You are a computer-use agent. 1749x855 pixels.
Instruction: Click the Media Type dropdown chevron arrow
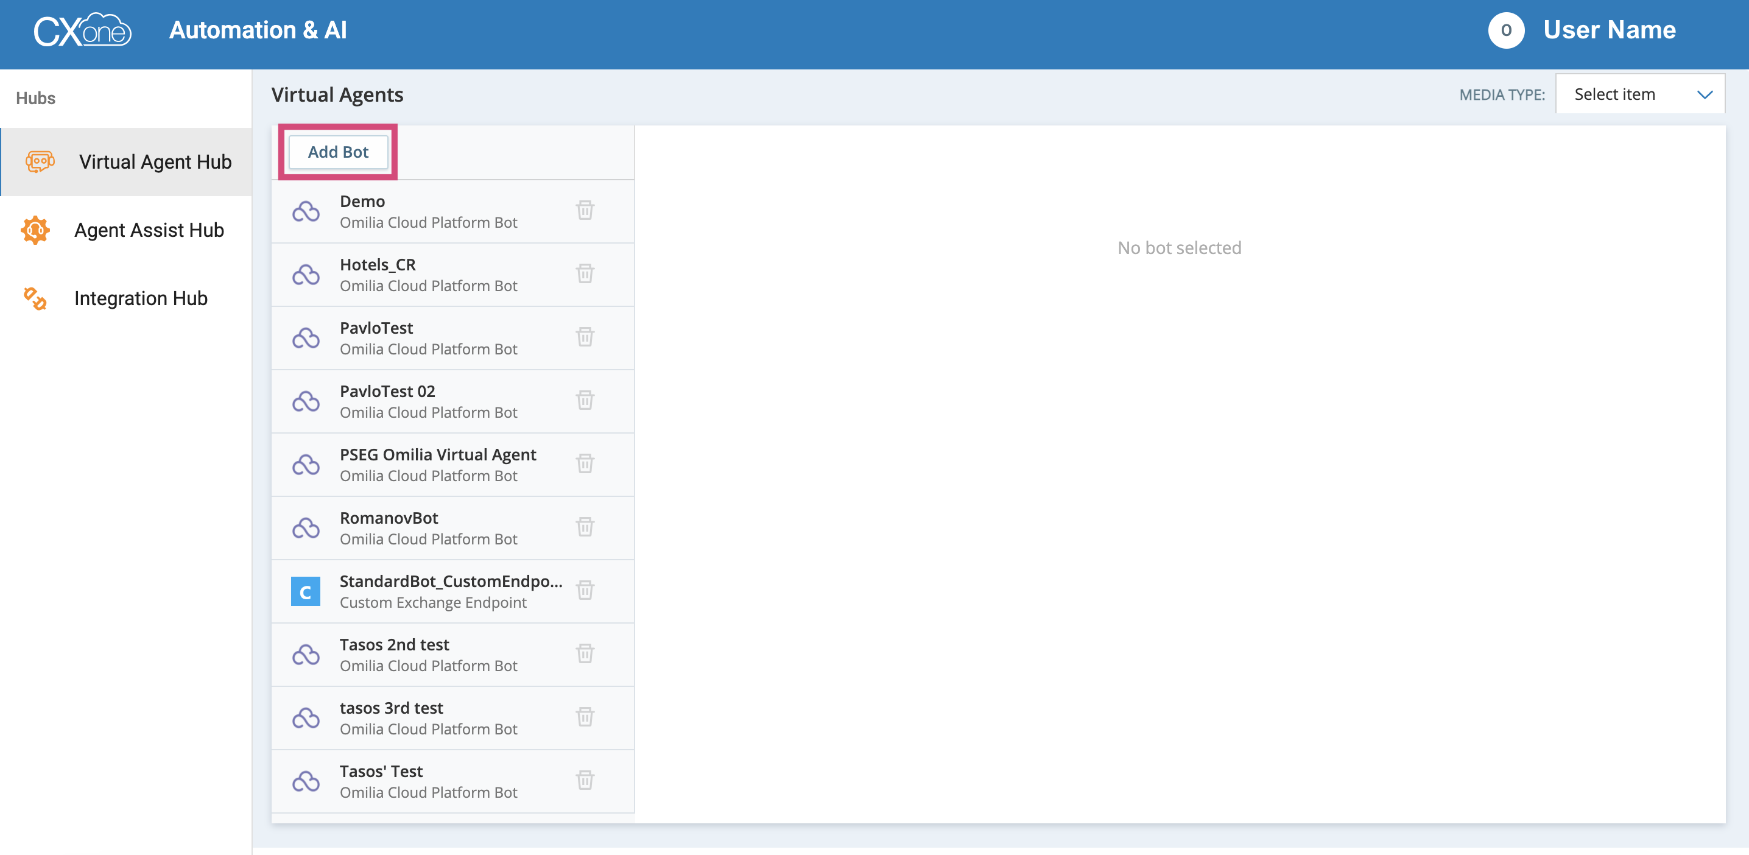pos(1704,94)
